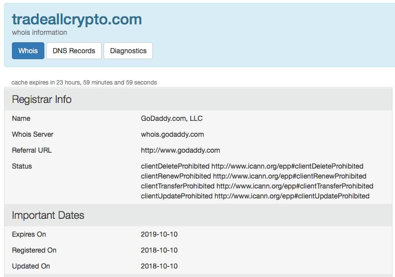The image size is (395, 277).
Task: Click the clientTransferProhibited status line
Action: tap(257, 186)
